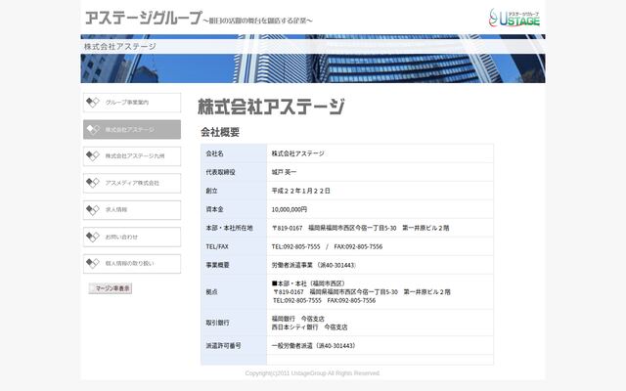Click the Copyright UstageGroup footer text
The width and height of the screenshot is (626, 391).
(312, 373)
